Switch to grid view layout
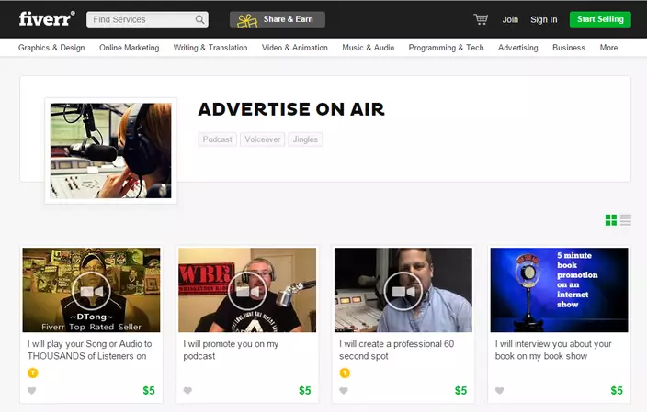The width and height of the screenshot is (647, 412). pyautogui.click(x=611, y=220)
